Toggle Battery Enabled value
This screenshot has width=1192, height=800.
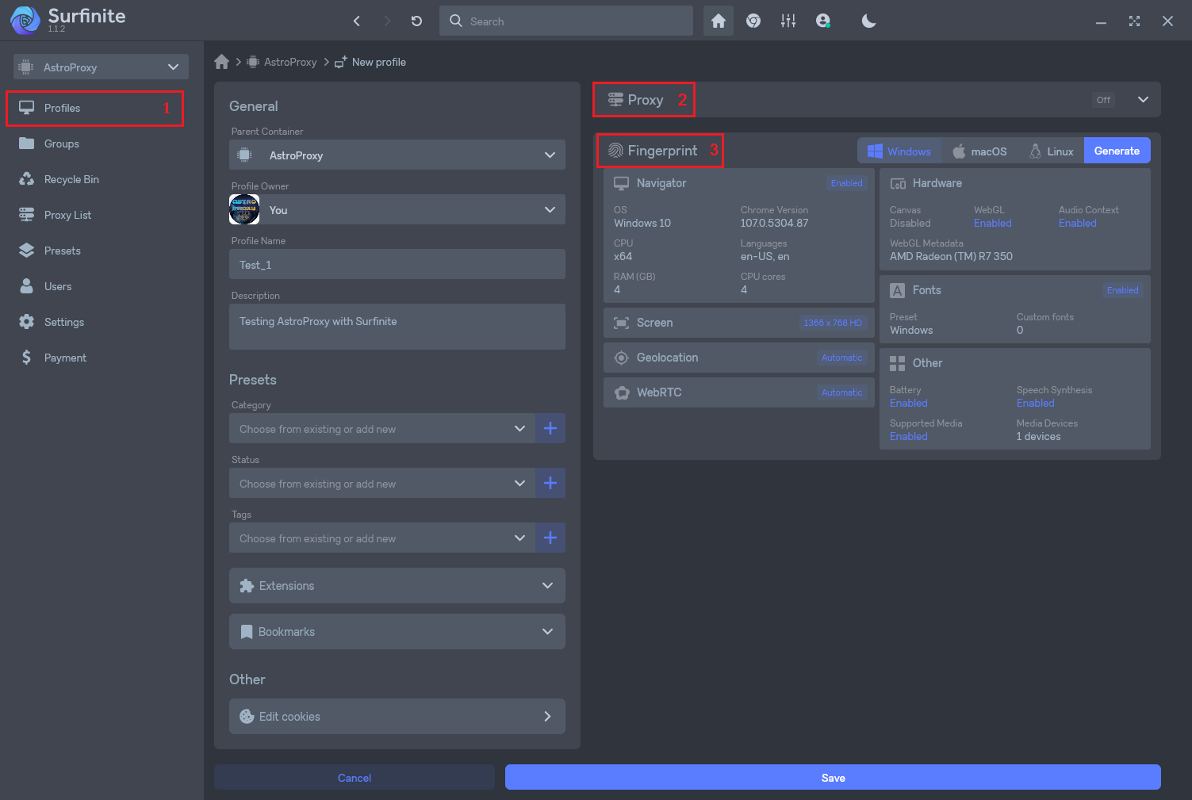point(909,404)
